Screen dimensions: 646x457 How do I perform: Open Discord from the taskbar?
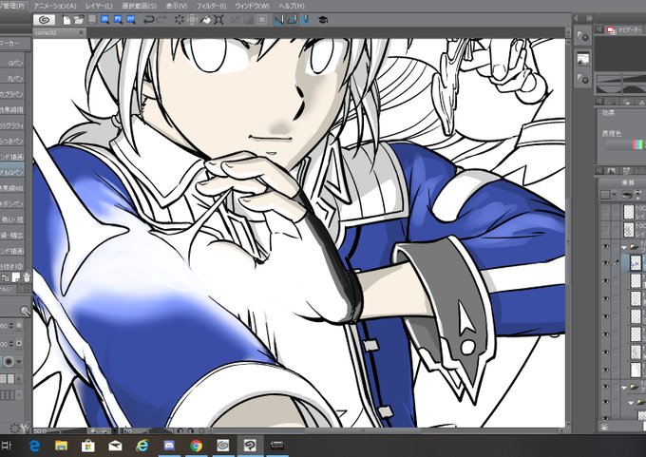coord(169,446)
